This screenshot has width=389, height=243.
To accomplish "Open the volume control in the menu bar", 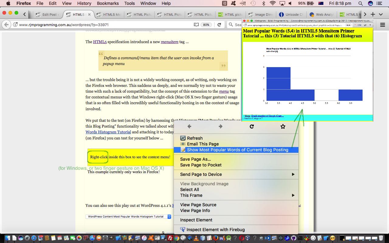I will click(290, 3).
